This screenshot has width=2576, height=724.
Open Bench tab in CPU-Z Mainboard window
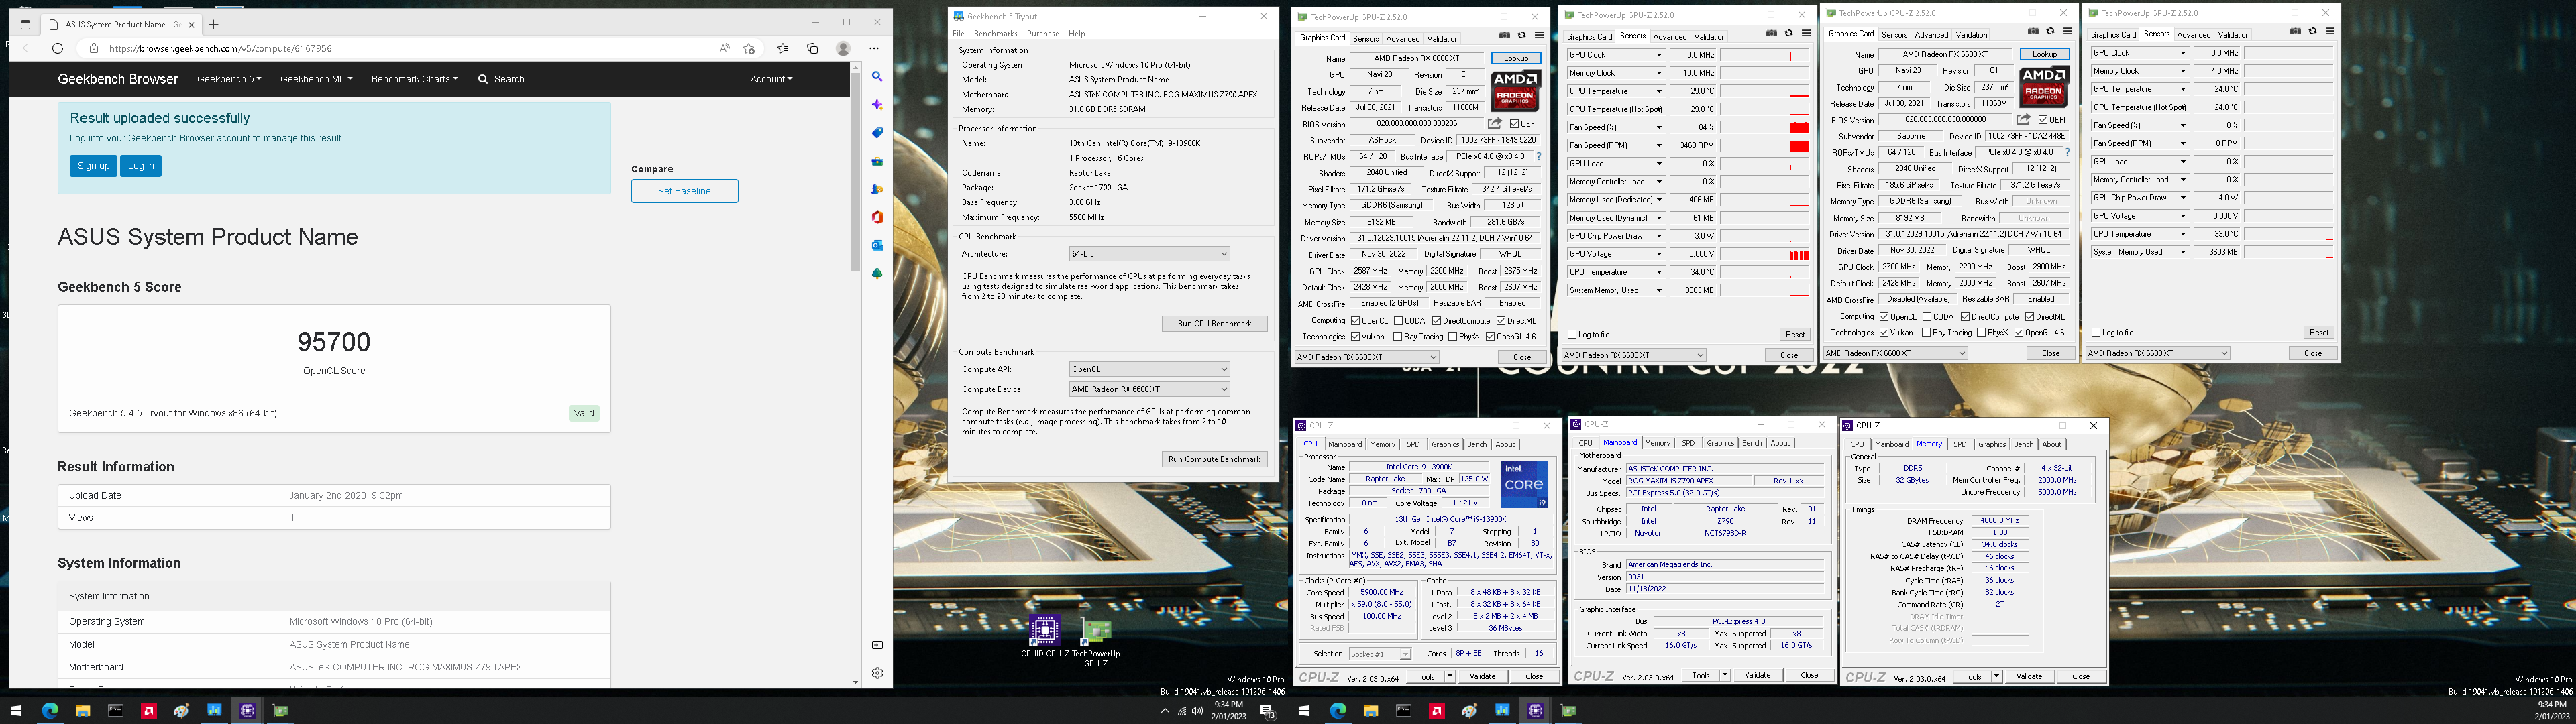(x=1752, y=444)
